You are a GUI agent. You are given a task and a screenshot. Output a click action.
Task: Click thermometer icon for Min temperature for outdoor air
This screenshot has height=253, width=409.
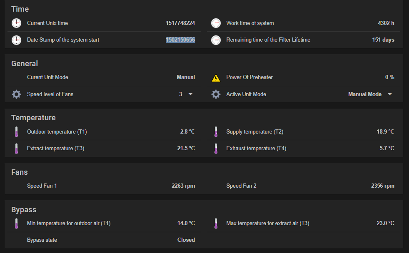16,223
